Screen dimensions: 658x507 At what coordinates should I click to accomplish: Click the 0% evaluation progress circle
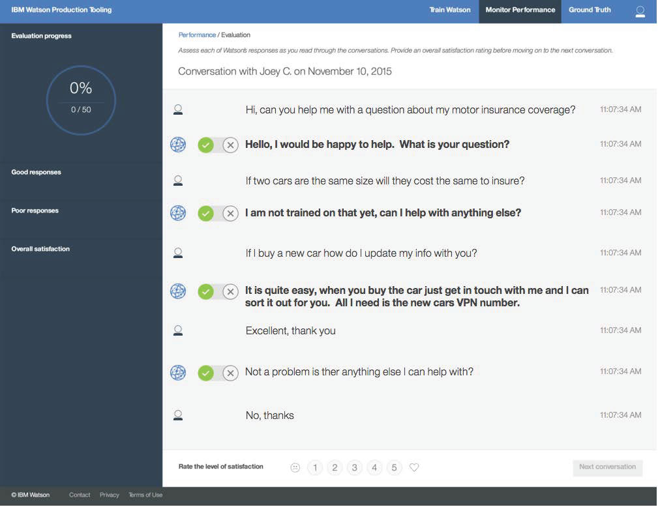(81, 100)
